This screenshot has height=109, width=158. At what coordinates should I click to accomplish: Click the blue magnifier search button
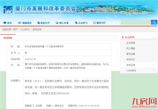154,22
